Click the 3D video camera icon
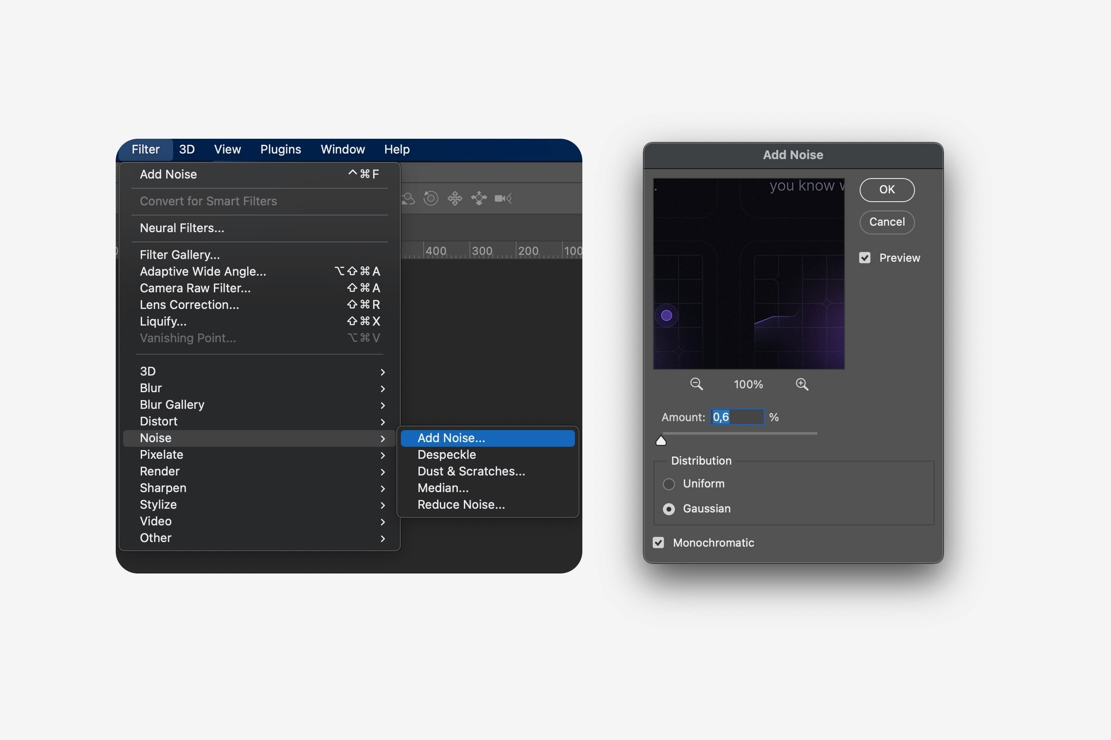 pos(503,198)
